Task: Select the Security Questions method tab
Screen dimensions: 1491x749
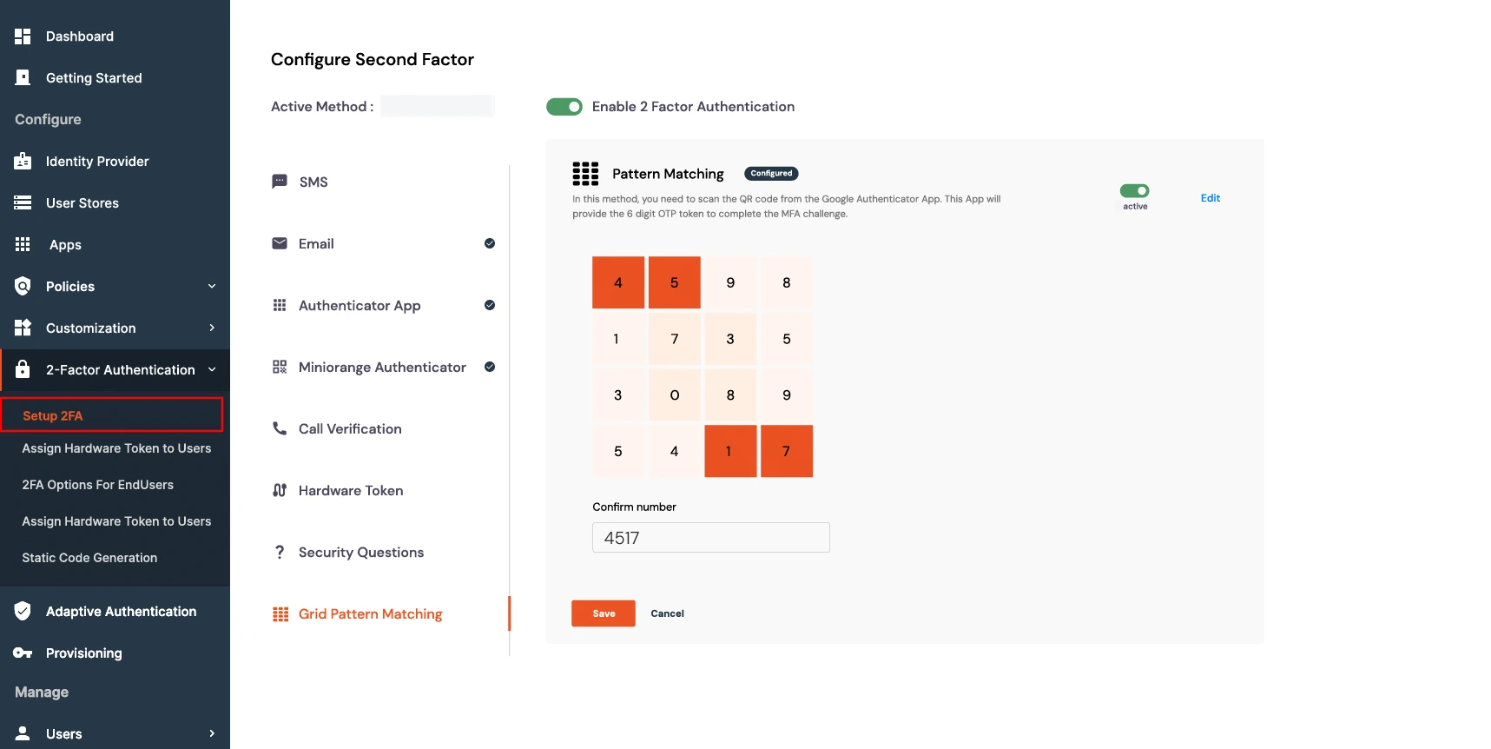Action: [360, 552]
